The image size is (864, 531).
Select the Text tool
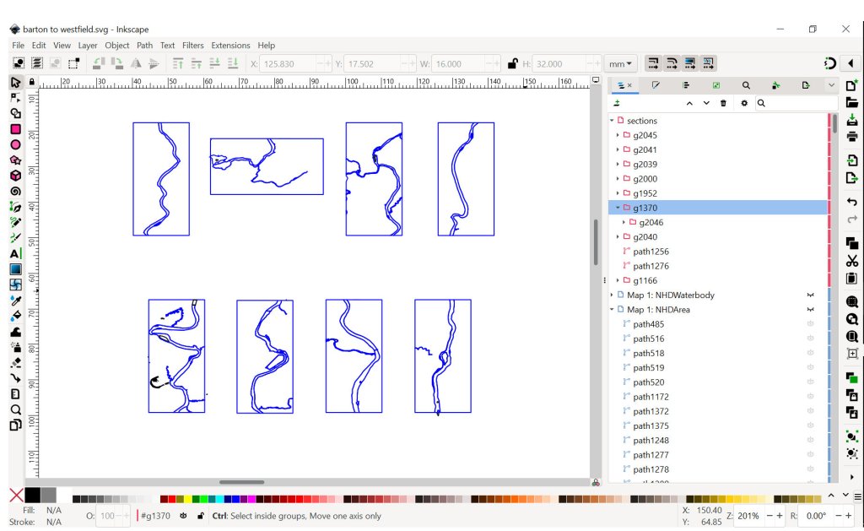[x=15, y=253]
